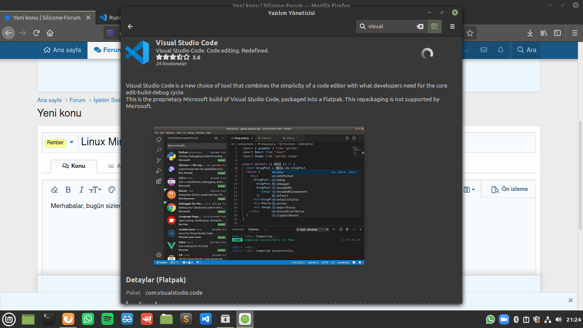Show the desktop from the panel
583x328 pixels.
click(x=28, y=319)
